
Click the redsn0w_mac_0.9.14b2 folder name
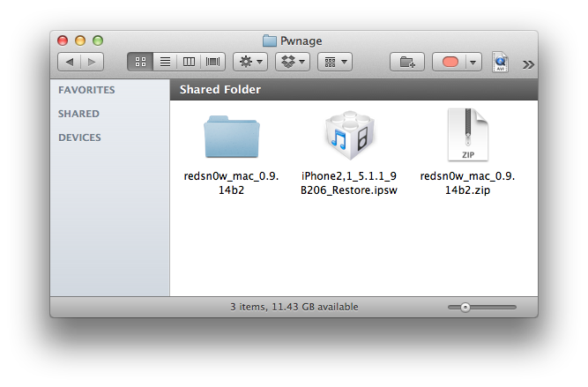[231, 183]
